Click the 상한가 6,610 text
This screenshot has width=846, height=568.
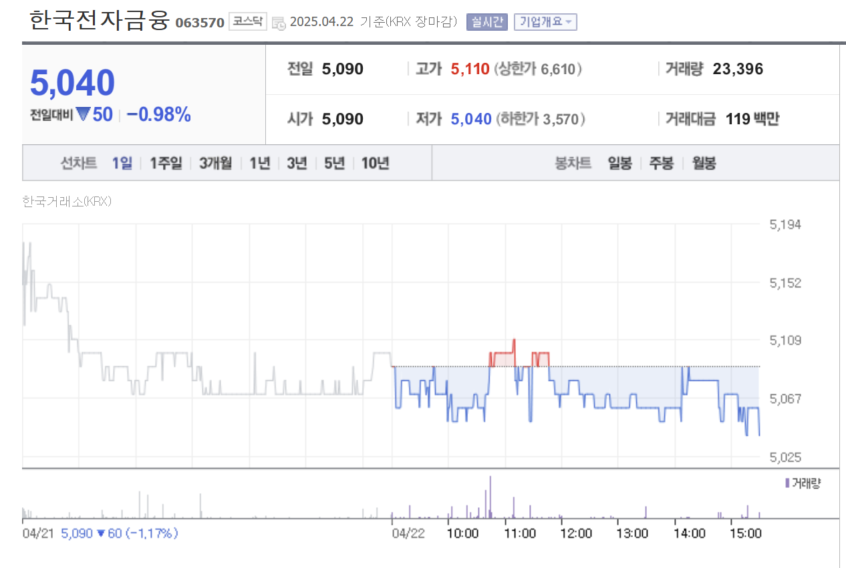click(x=538, y=69)
